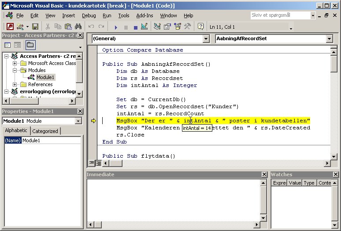Screen dimensions: 341x231
Task: Open the (General) object dropdown
Action: click(206, 39)
